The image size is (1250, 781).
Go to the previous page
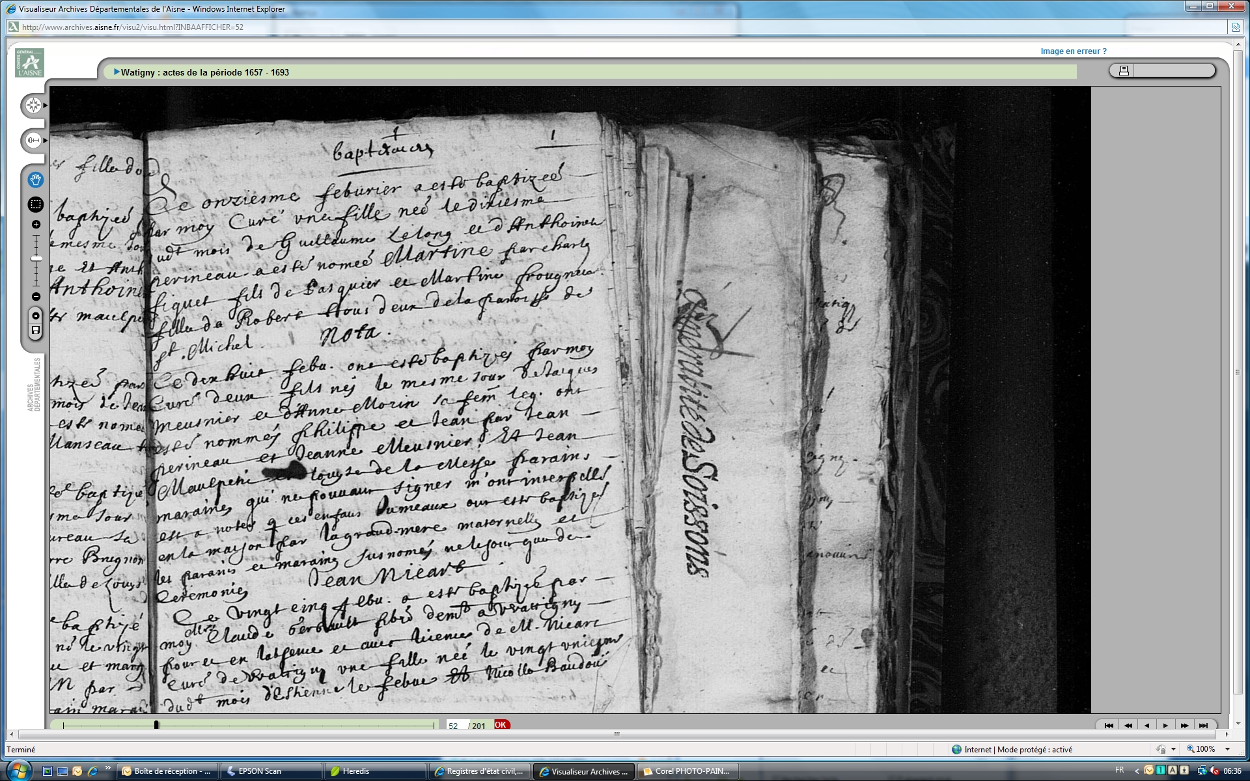click(1146, 726)
